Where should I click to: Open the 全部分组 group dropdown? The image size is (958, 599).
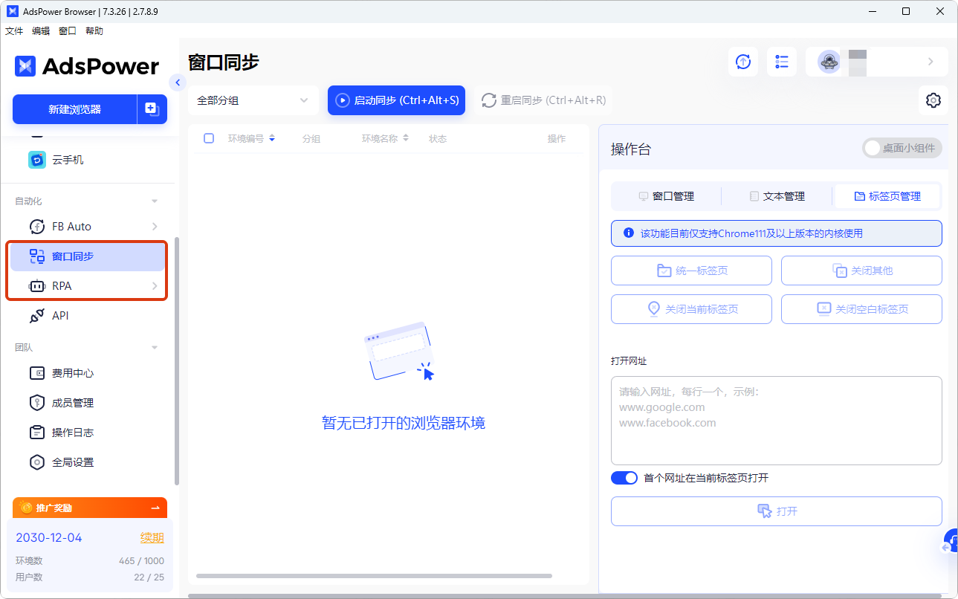253,100
